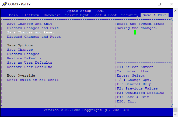Open the Security tab

point(130,15)
